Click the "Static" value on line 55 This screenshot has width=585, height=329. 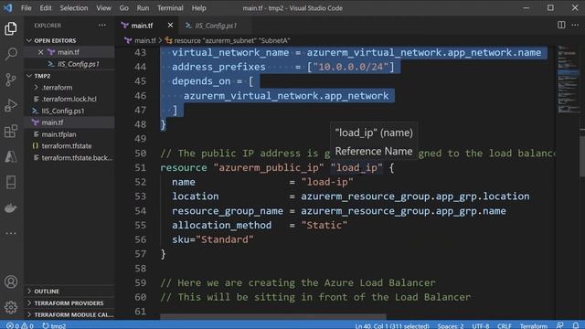[x=324, y=226]
